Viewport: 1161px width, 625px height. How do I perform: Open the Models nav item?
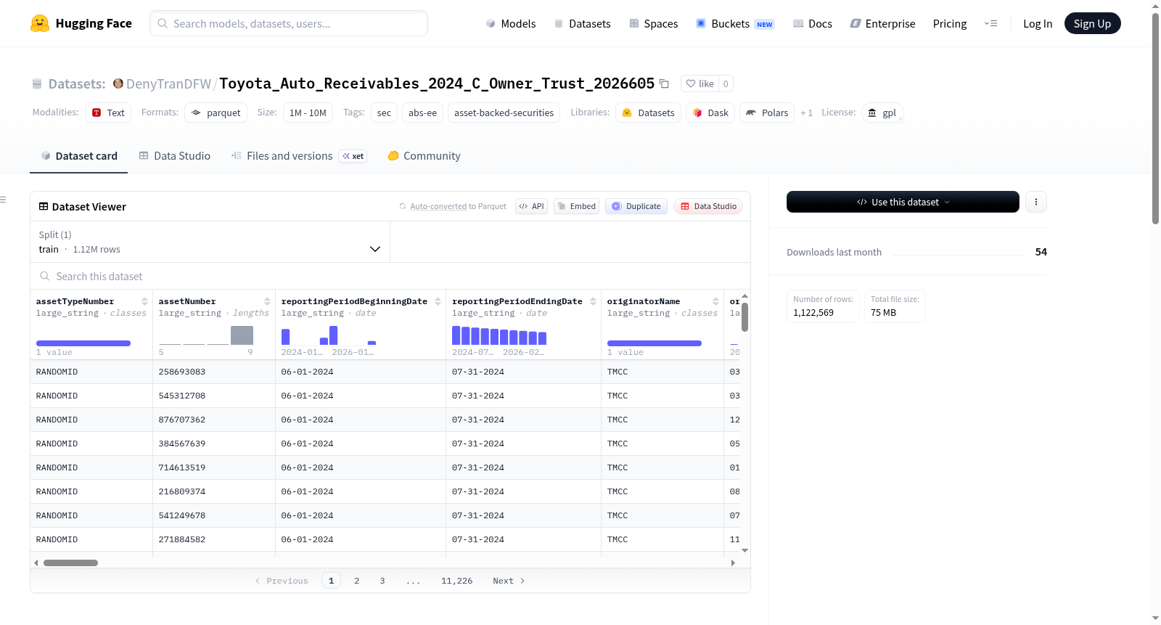(510, 23)
